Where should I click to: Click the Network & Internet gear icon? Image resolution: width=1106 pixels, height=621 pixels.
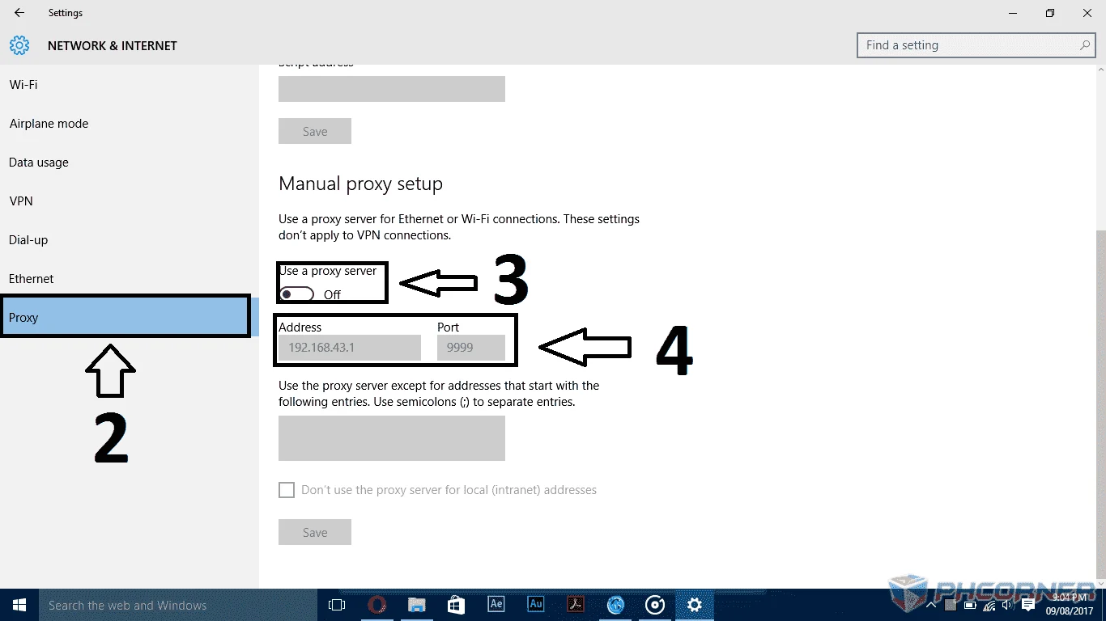19,45
